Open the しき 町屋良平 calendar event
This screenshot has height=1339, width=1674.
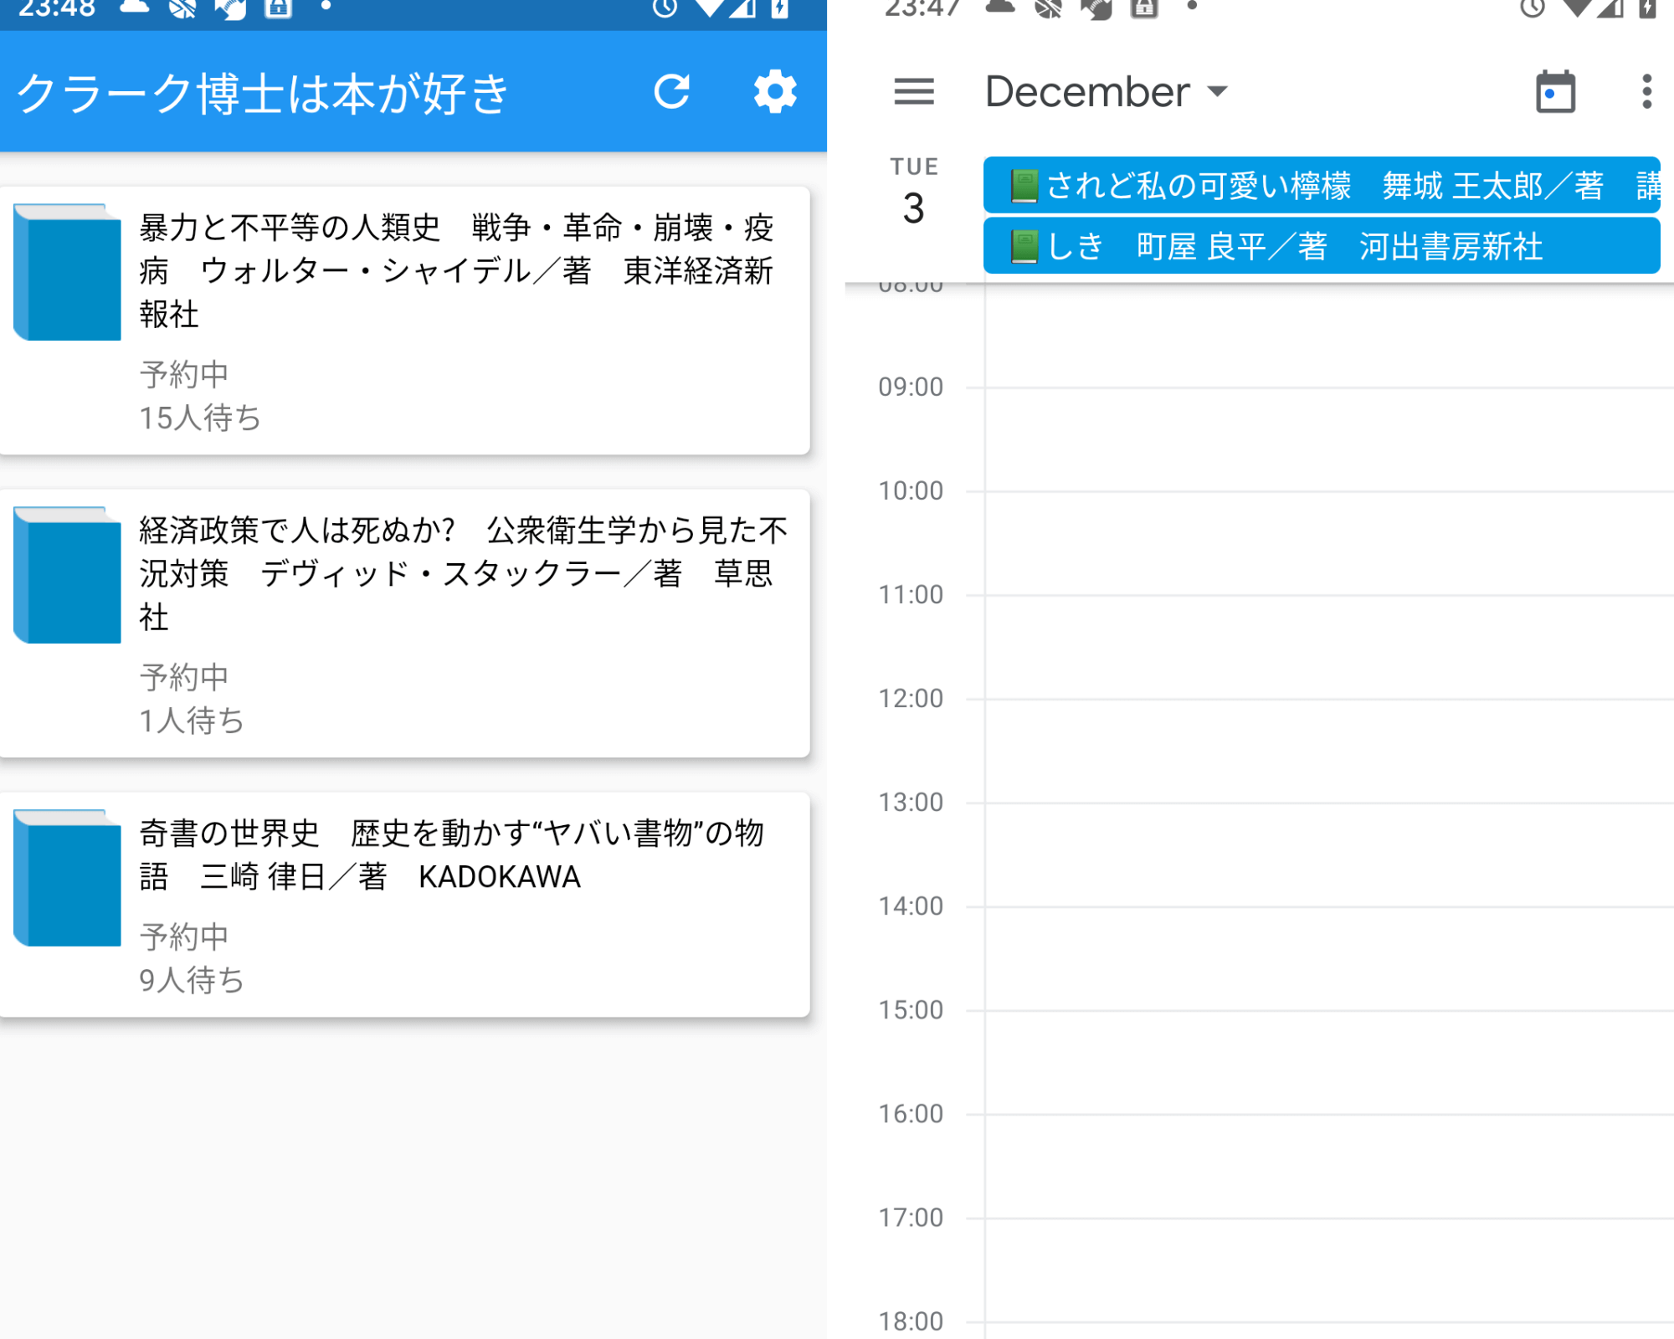[x=1322, y=246]
